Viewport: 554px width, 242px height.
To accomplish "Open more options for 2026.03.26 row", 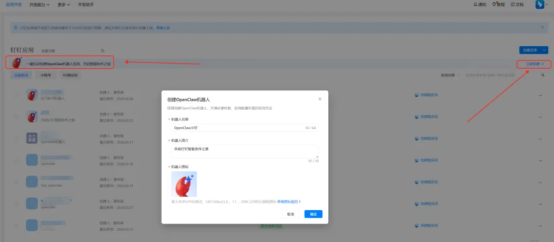I will pos(540,95).
